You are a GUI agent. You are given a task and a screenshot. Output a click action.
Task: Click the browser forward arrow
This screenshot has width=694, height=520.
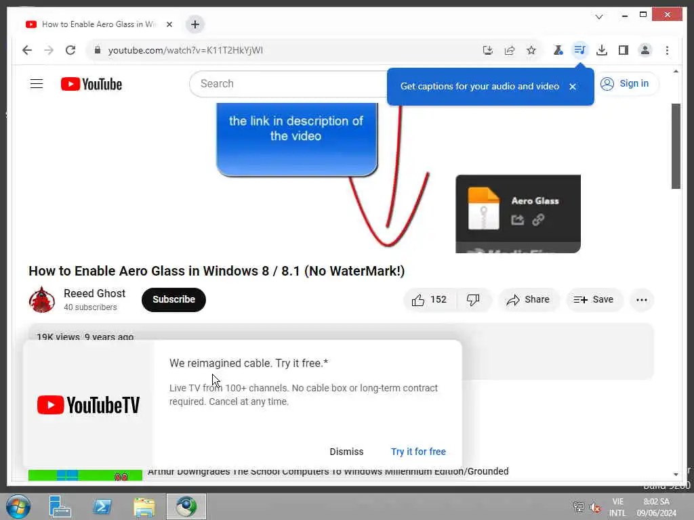click(49, 50)
